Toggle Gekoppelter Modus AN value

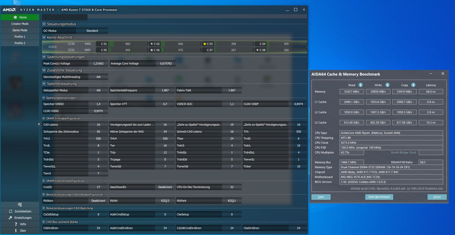(x=98, y=90)
